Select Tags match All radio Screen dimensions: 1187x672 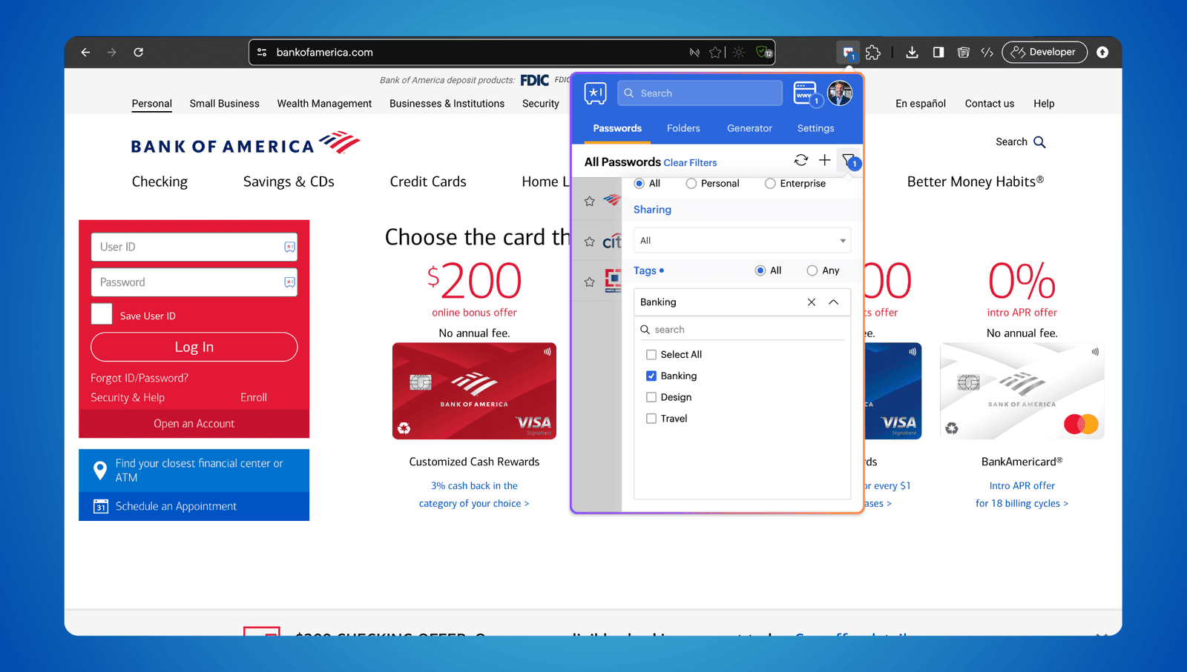(x=760, y=270)
